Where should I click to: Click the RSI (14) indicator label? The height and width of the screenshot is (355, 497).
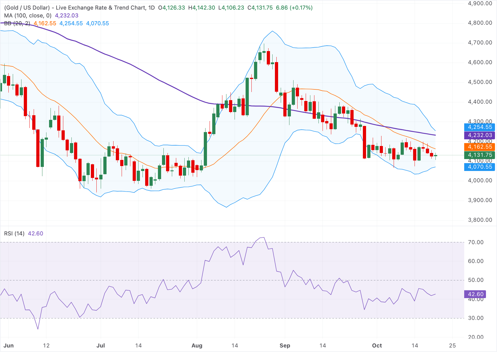(x=14, y=233)
